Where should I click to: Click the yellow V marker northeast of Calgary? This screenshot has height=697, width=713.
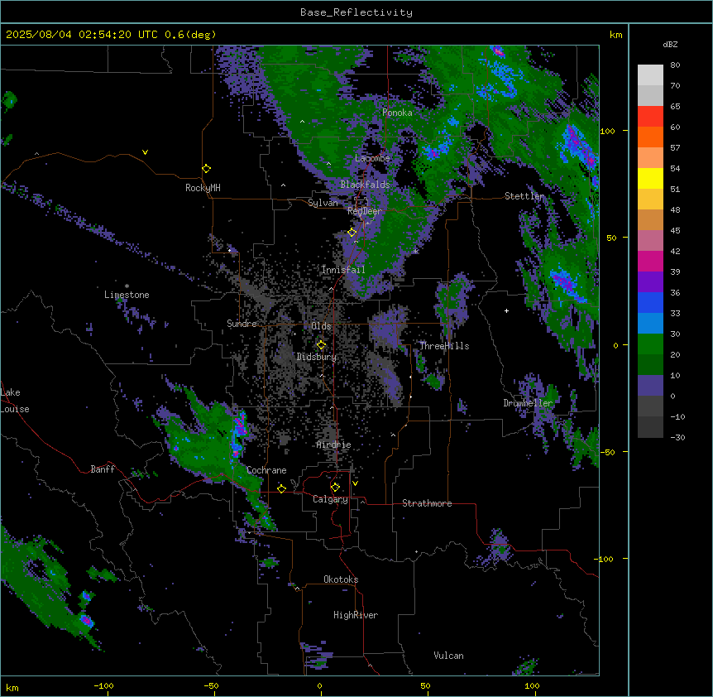(x=355, y=483)
